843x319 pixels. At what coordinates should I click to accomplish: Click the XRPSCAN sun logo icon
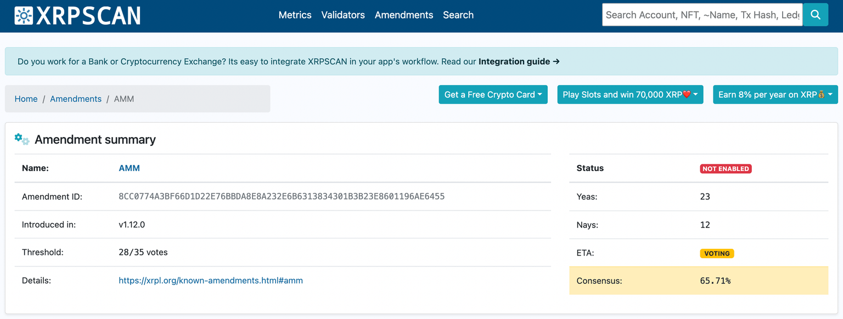[24, 15]
